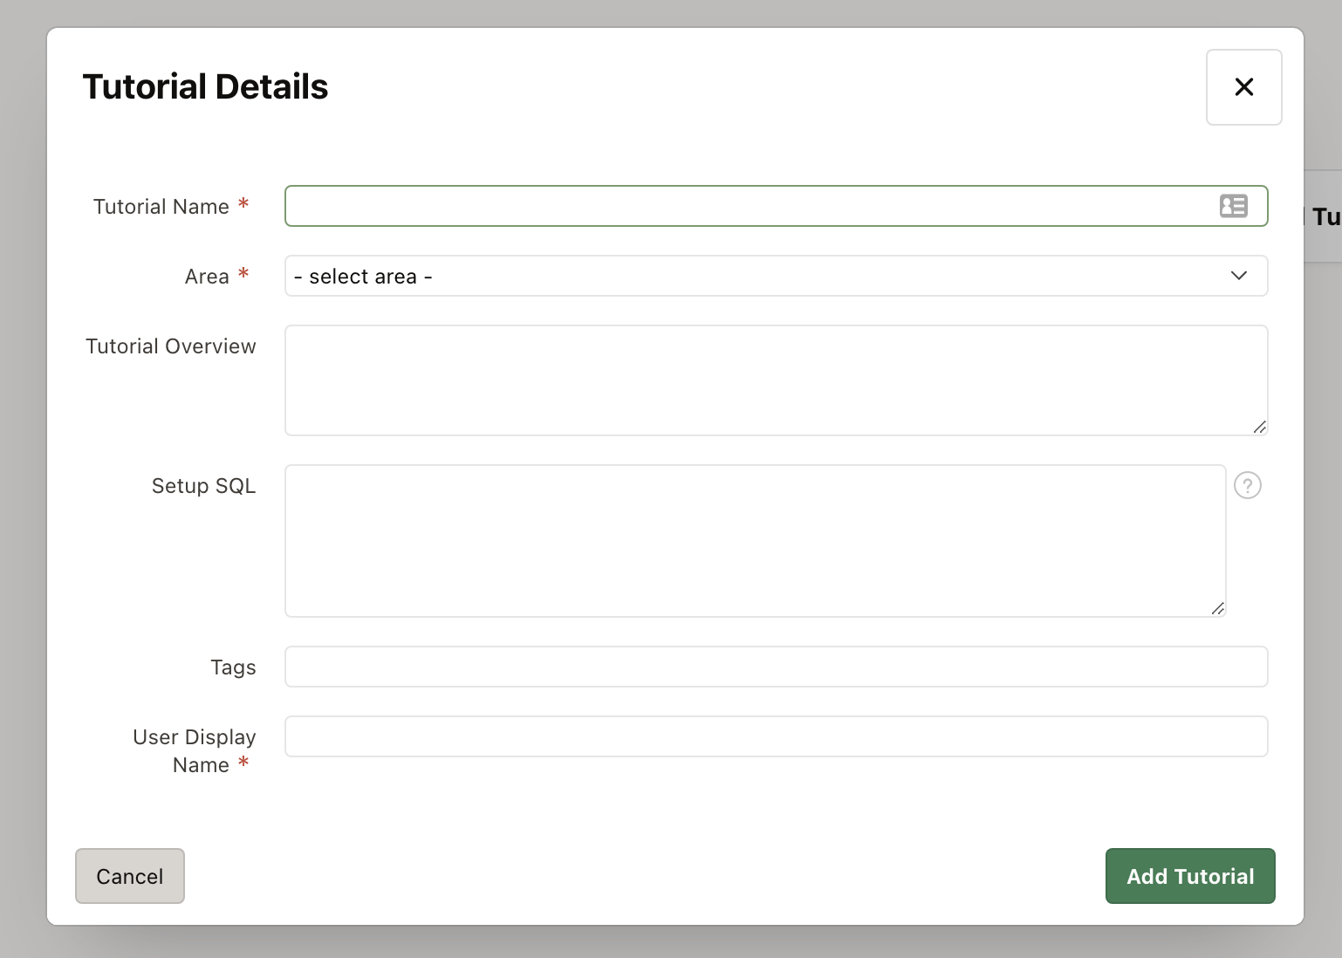Focus the User Display Name field
This screenshot has height=958, width=1342.
(x=775, y=736)
